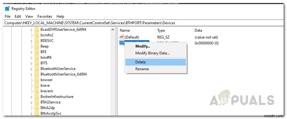Expand the BluetoothUserService key

(x=31, y=69)
